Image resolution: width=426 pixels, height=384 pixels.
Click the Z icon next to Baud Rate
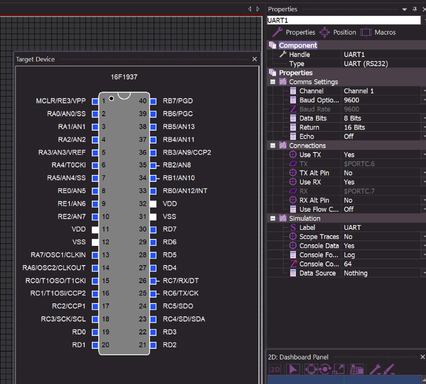pyautogui.click(x=293, y=109)
